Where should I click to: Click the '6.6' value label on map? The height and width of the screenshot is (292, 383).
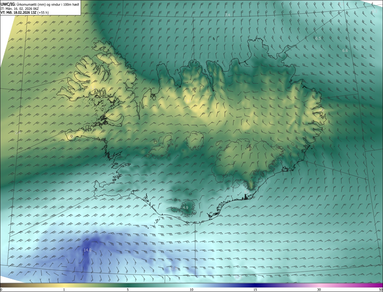pos(345,51)
